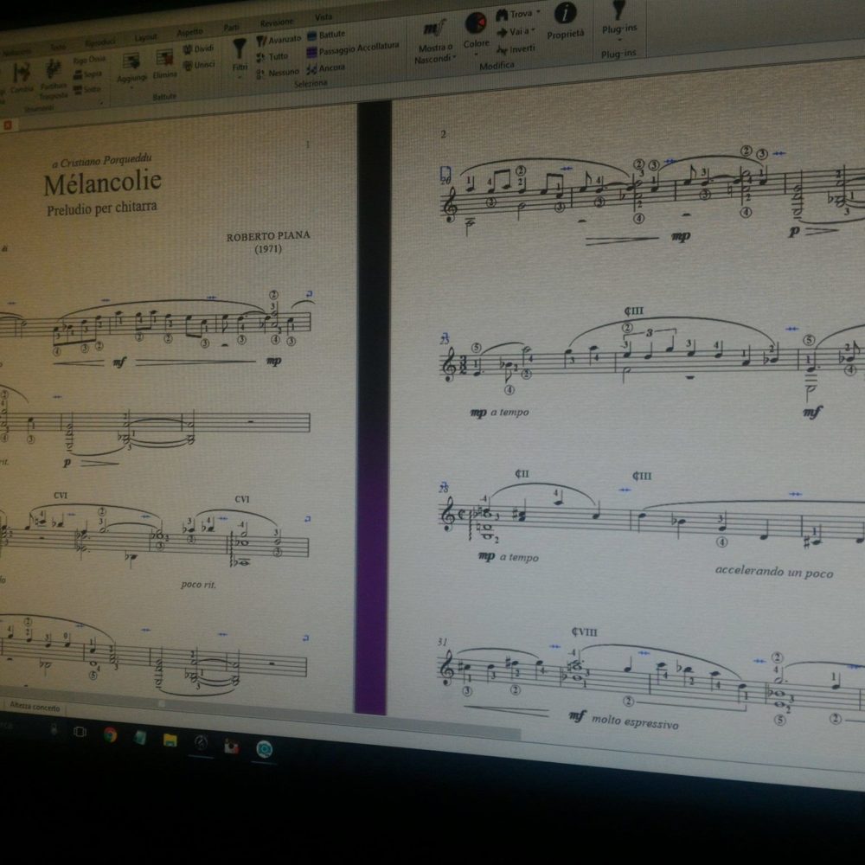Open the Strumenti group dialog launcher
Viewport: 865px width, 865px height.
pyautogui.click(x=101, y=103)
